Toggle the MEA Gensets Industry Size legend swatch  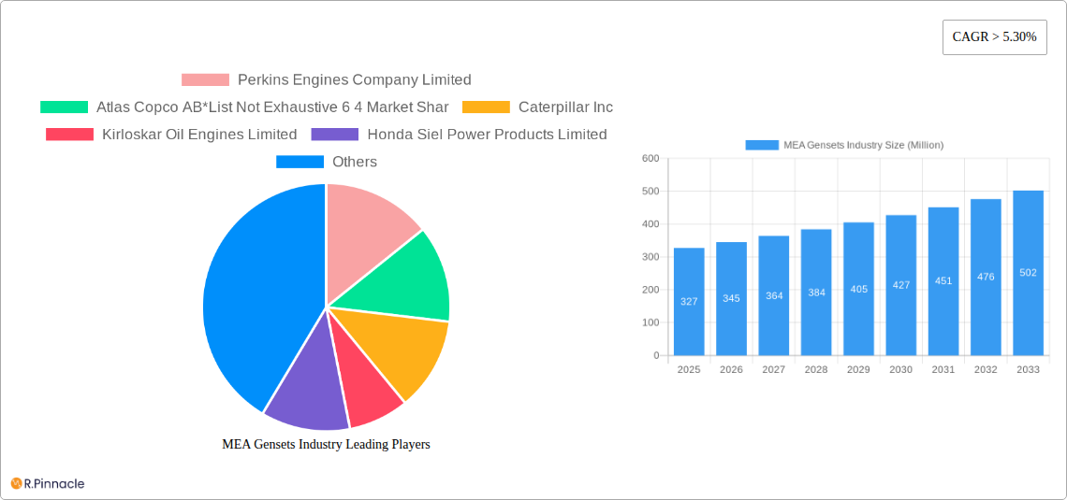762,146
